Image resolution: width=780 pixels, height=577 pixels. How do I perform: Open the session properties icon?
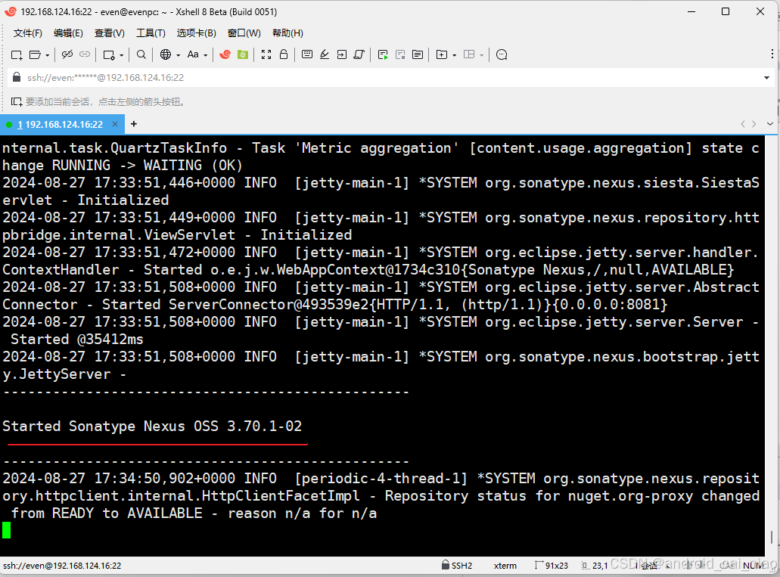click(x=109, y=54)
